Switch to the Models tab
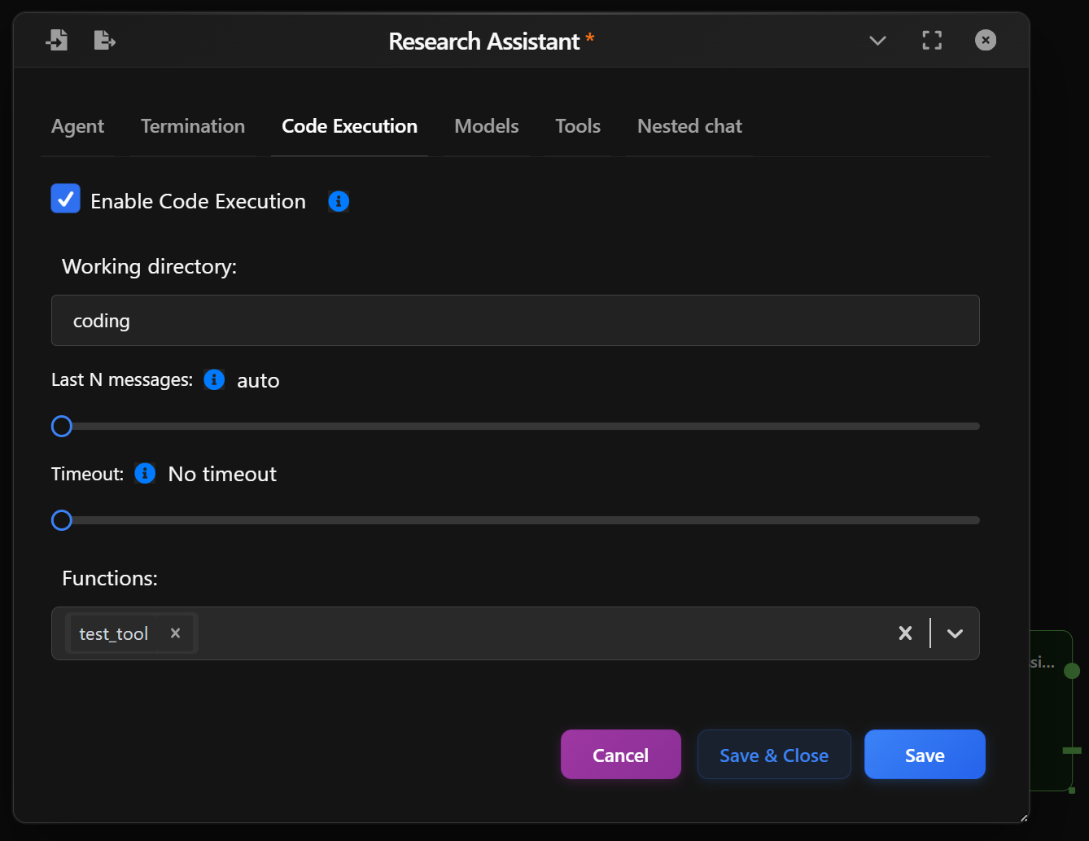The width and height of the screenshot is (1089, 841). 486,126
